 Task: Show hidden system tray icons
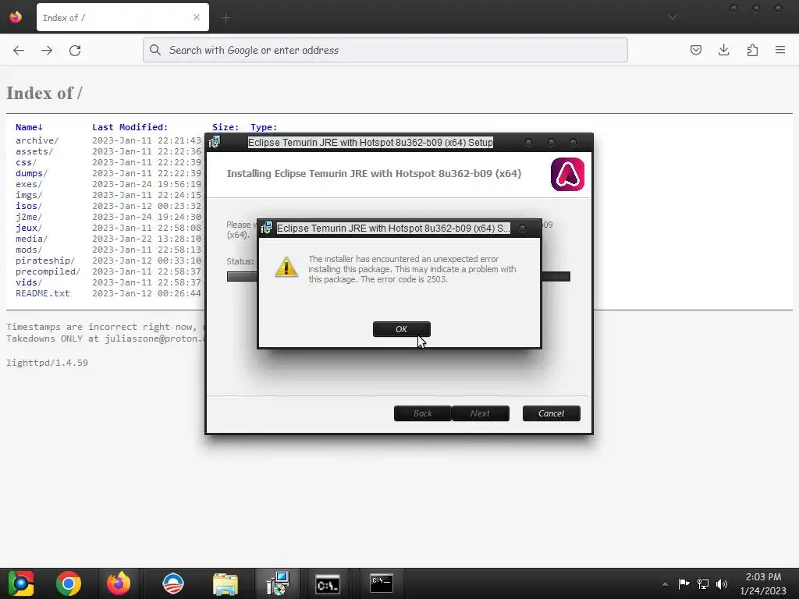pyautogui.click(x=665, y=584)
